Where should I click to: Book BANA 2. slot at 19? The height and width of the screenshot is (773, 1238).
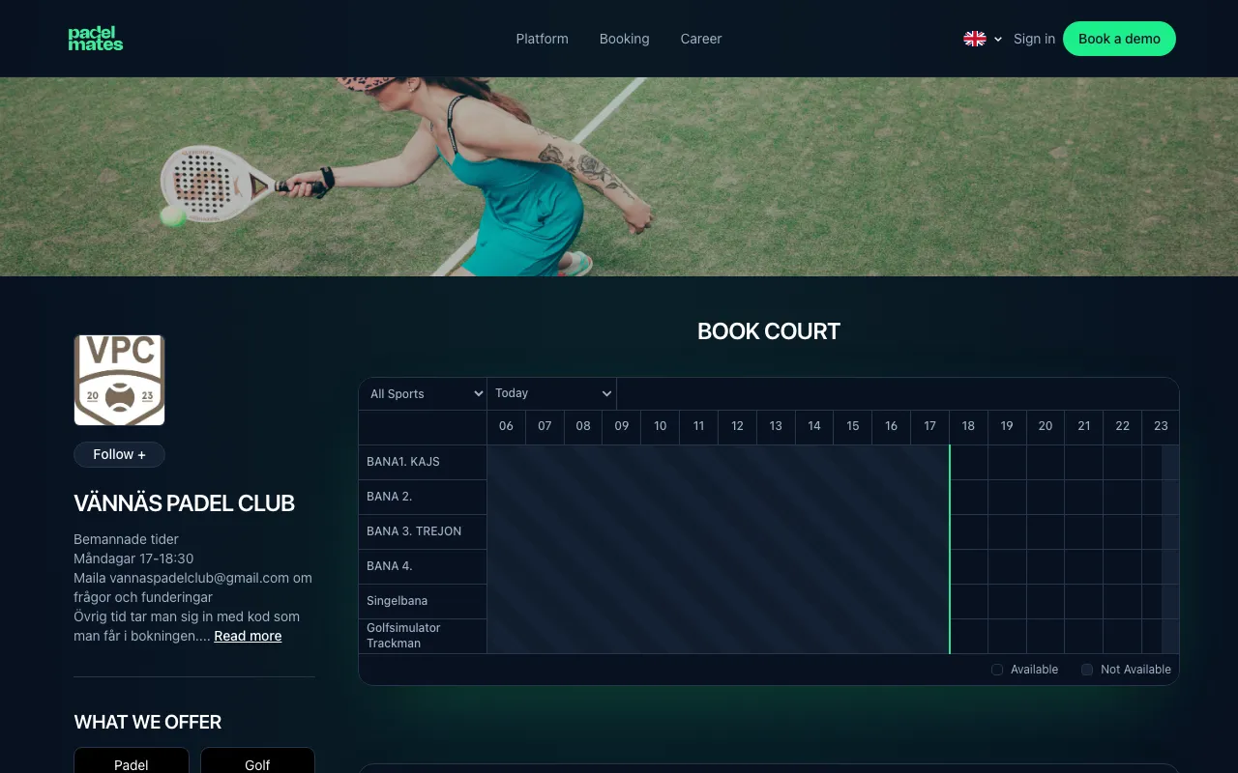click(1007, 497)
